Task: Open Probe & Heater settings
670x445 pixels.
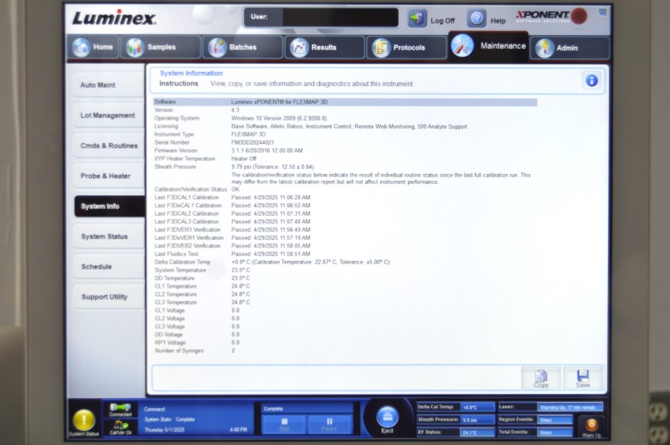Action: [109, 176]
